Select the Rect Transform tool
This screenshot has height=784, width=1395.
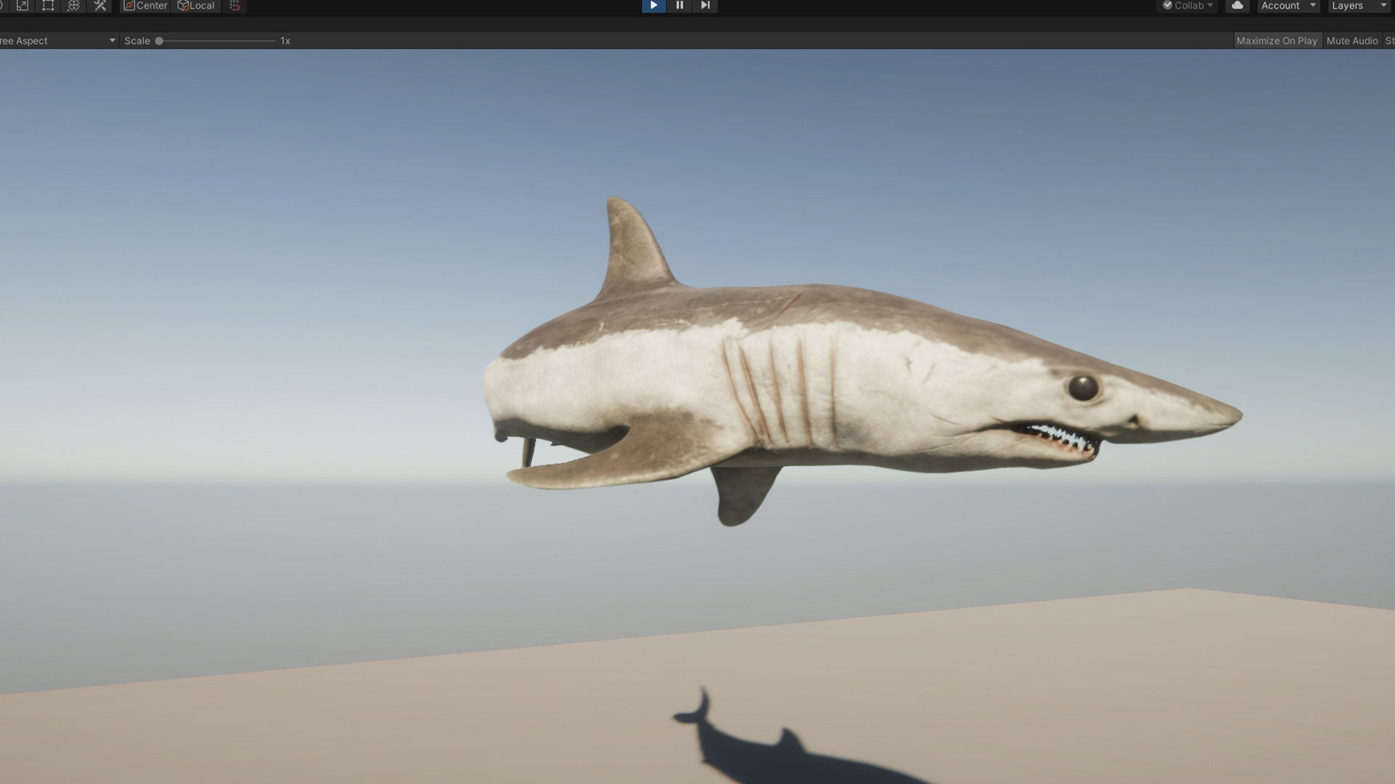[48, 6]
